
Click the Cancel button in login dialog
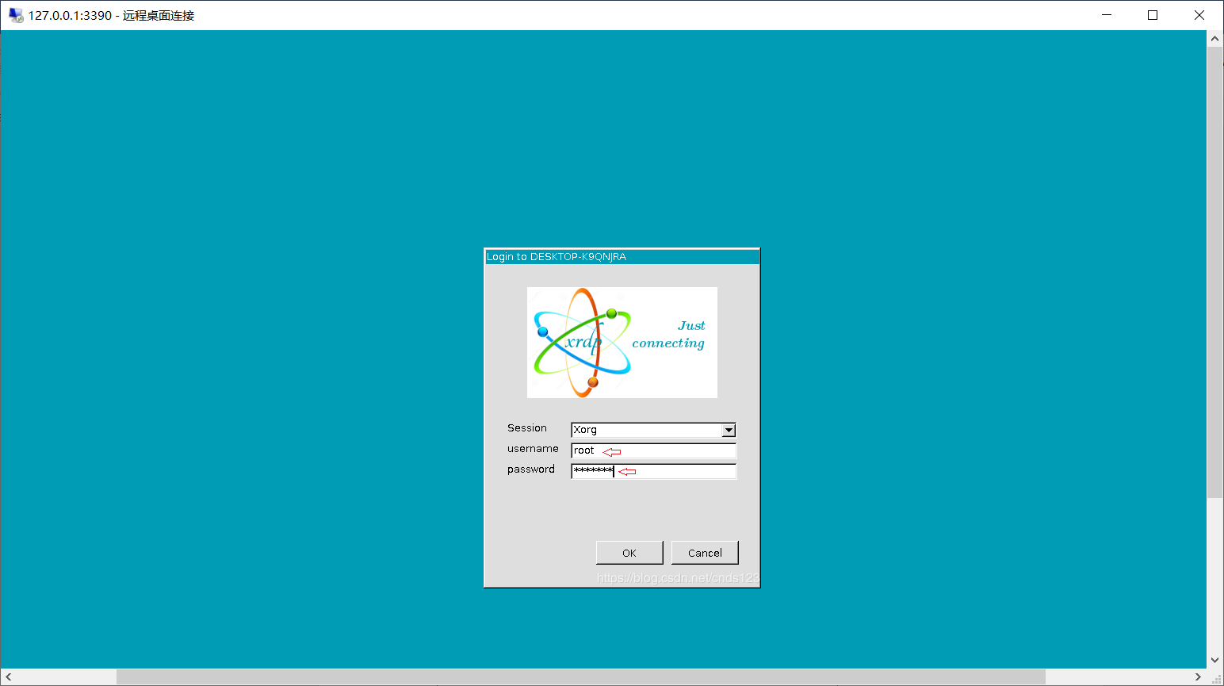click(705, 553)
